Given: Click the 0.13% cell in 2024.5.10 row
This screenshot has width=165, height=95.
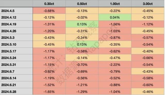Looking at the screenshot, I should click(x=82, y=44).
